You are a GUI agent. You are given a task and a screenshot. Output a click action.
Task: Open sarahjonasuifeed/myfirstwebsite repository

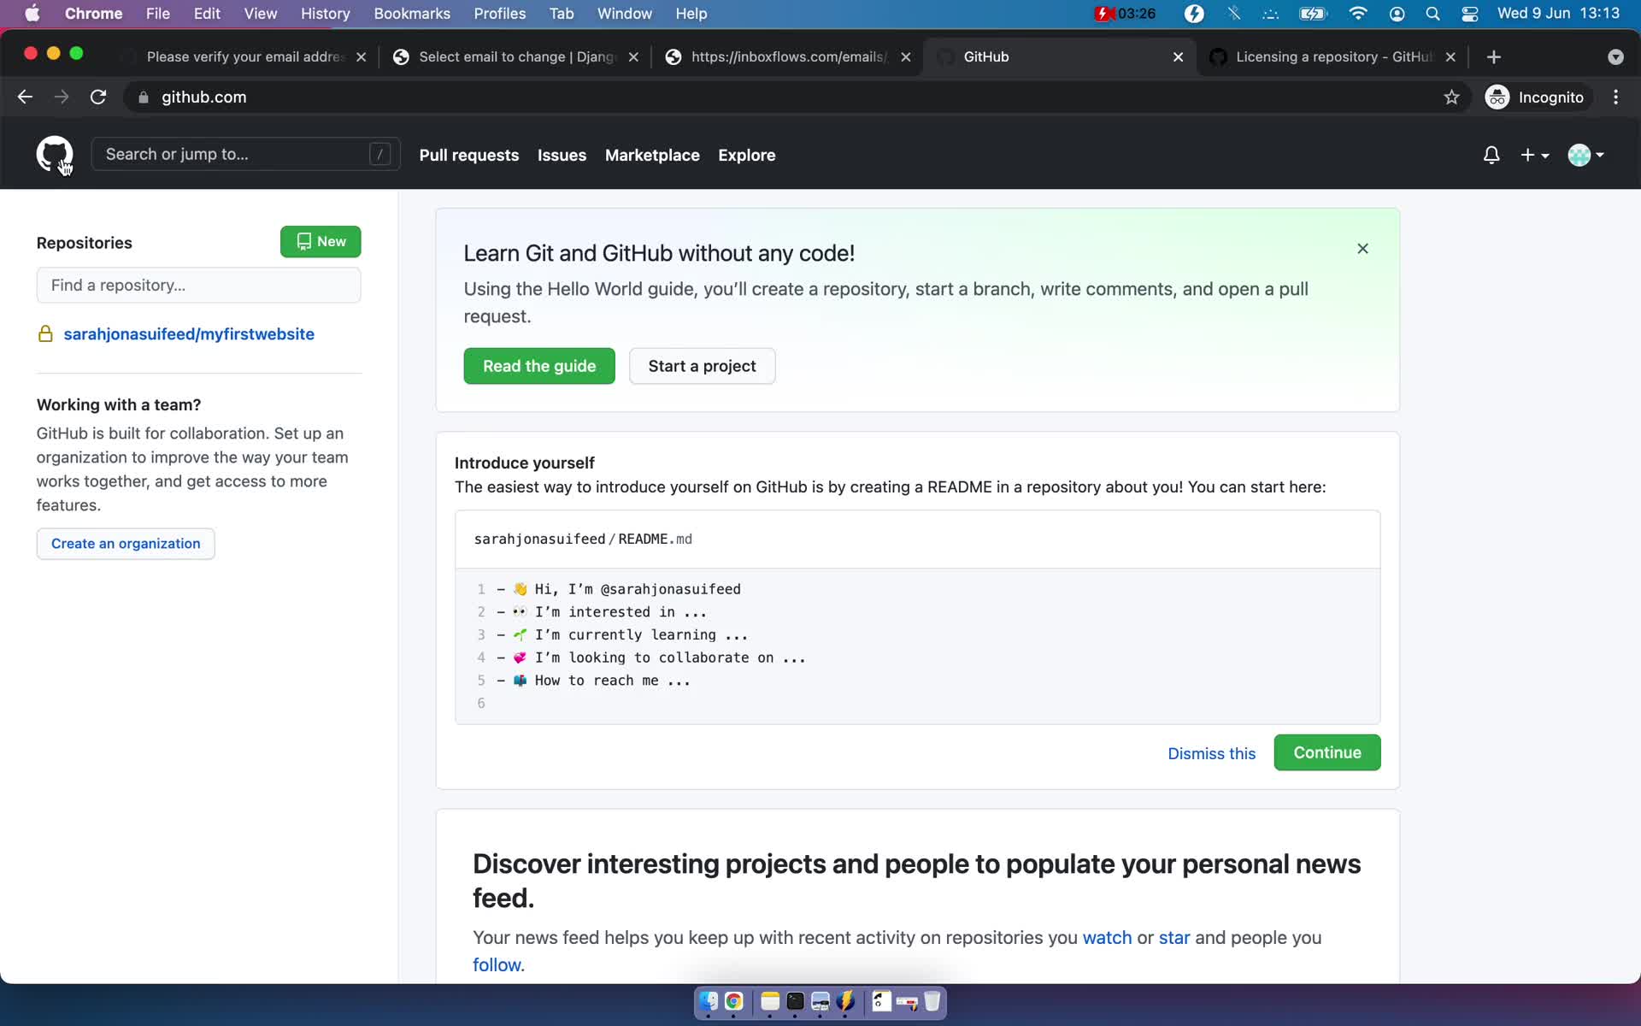click(x=189, y=333)
